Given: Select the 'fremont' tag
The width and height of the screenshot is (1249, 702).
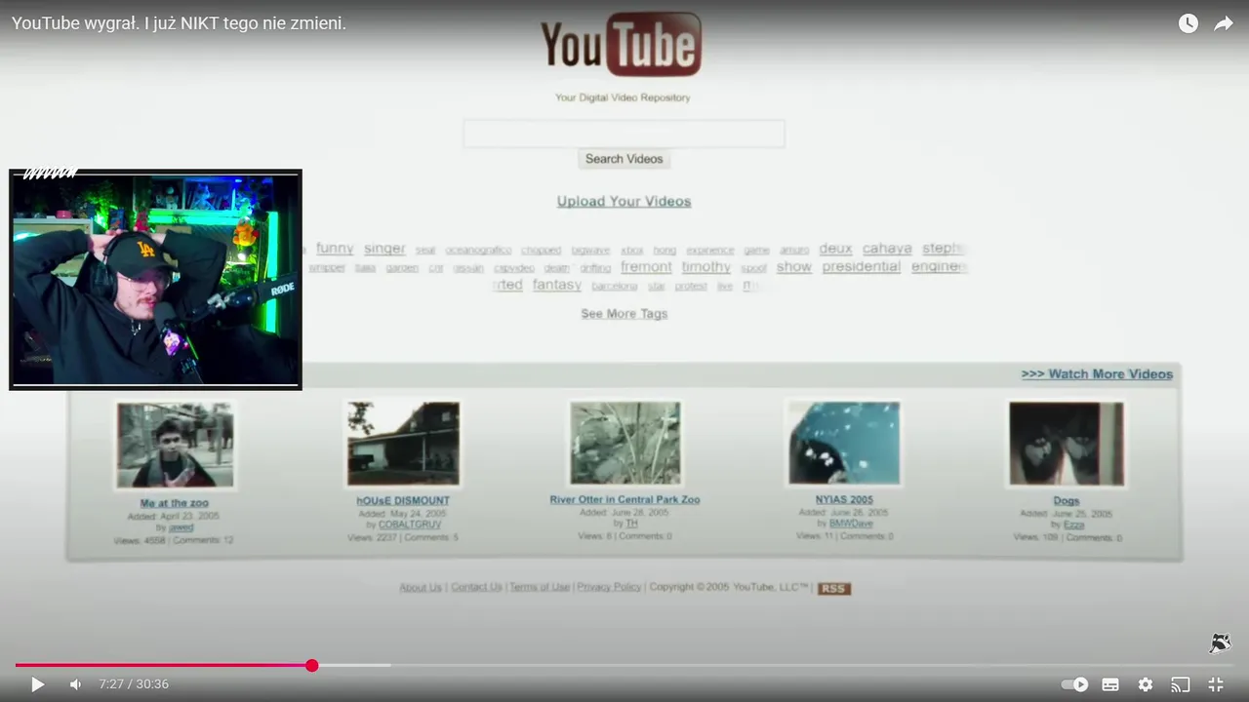Looking at the screenshot, I should [646, 267].
